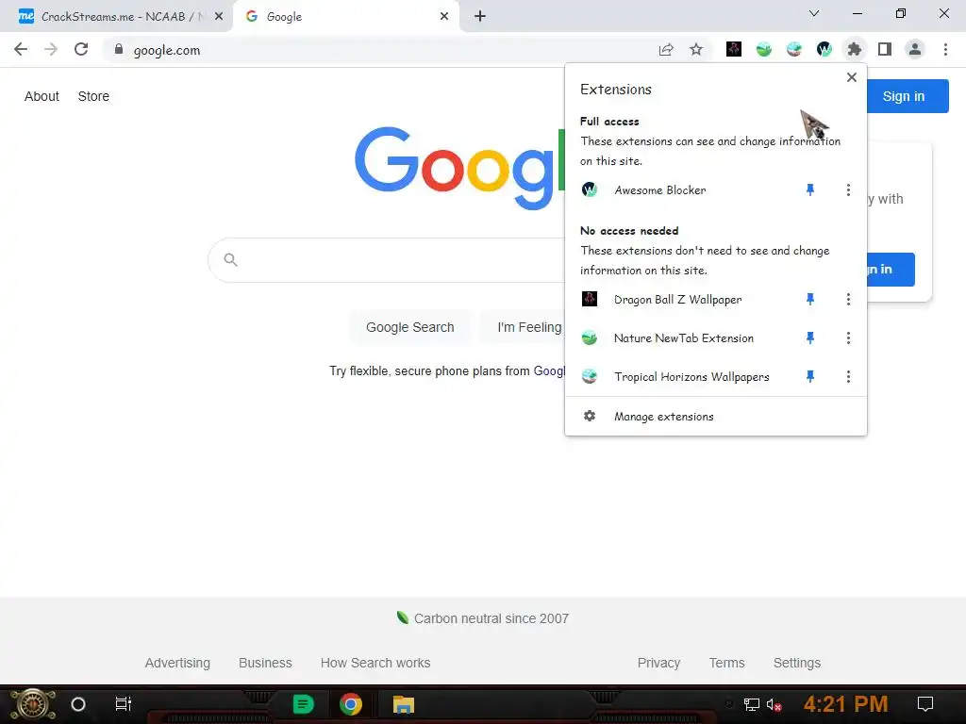
Task: Click the Google Search button
Action: point(410,327)
